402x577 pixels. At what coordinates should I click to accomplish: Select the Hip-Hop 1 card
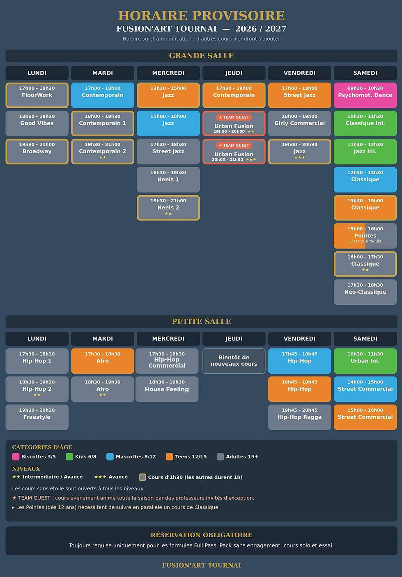pos(37,361)
